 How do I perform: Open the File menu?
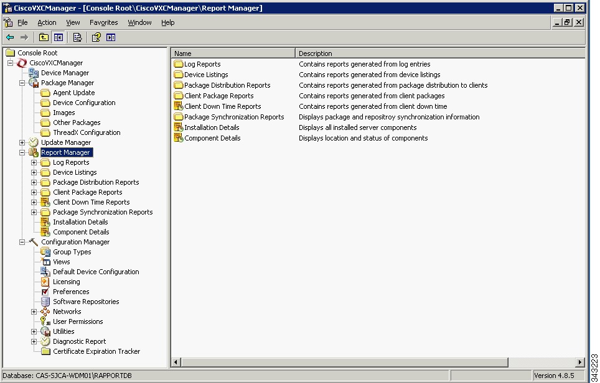click(x=22, y=22)
